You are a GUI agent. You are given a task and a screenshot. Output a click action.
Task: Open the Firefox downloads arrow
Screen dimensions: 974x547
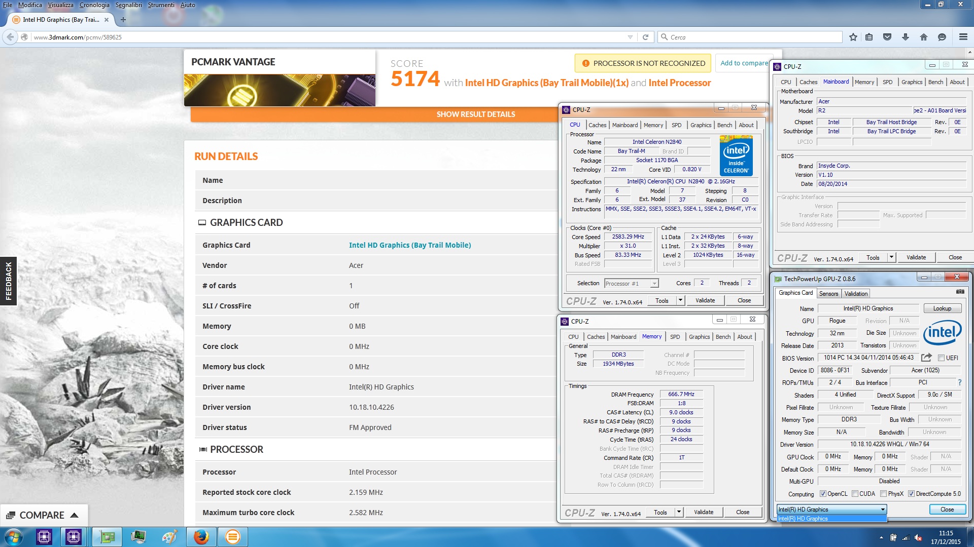coord(906,37)
